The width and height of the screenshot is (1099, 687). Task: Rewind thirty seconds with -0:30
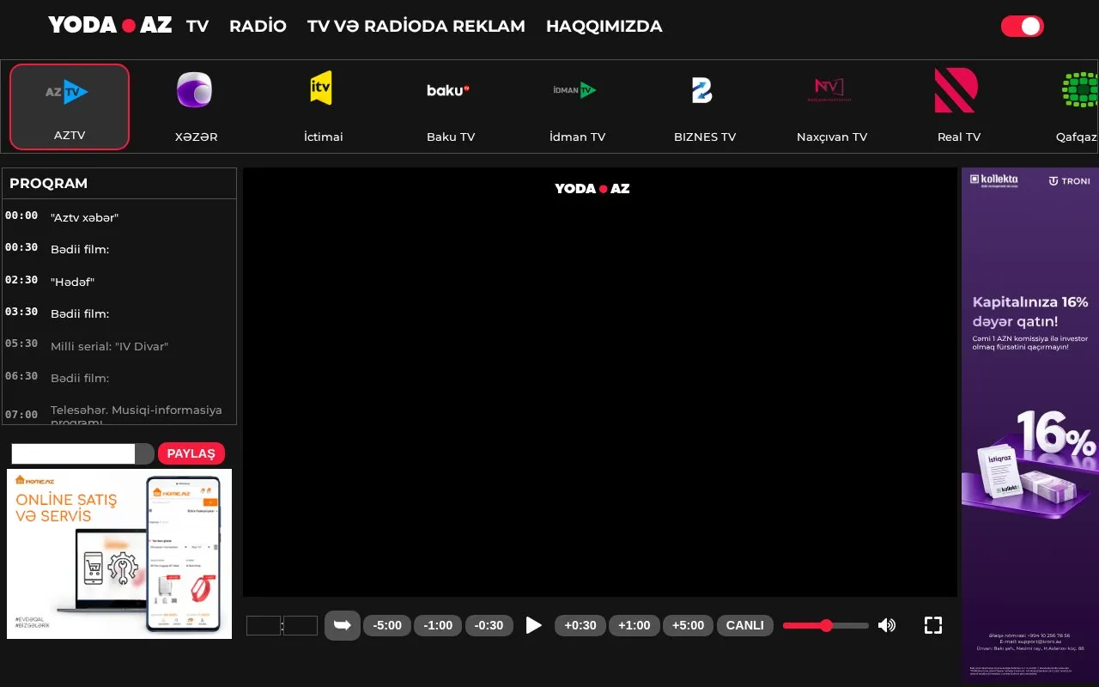tap(489, 625)
